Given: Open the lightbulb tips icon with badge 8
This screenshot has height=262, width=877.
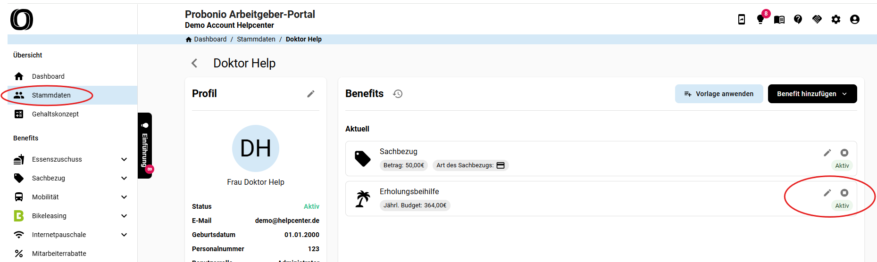Looking at the screenshot, I should click(x=760, y=19).
